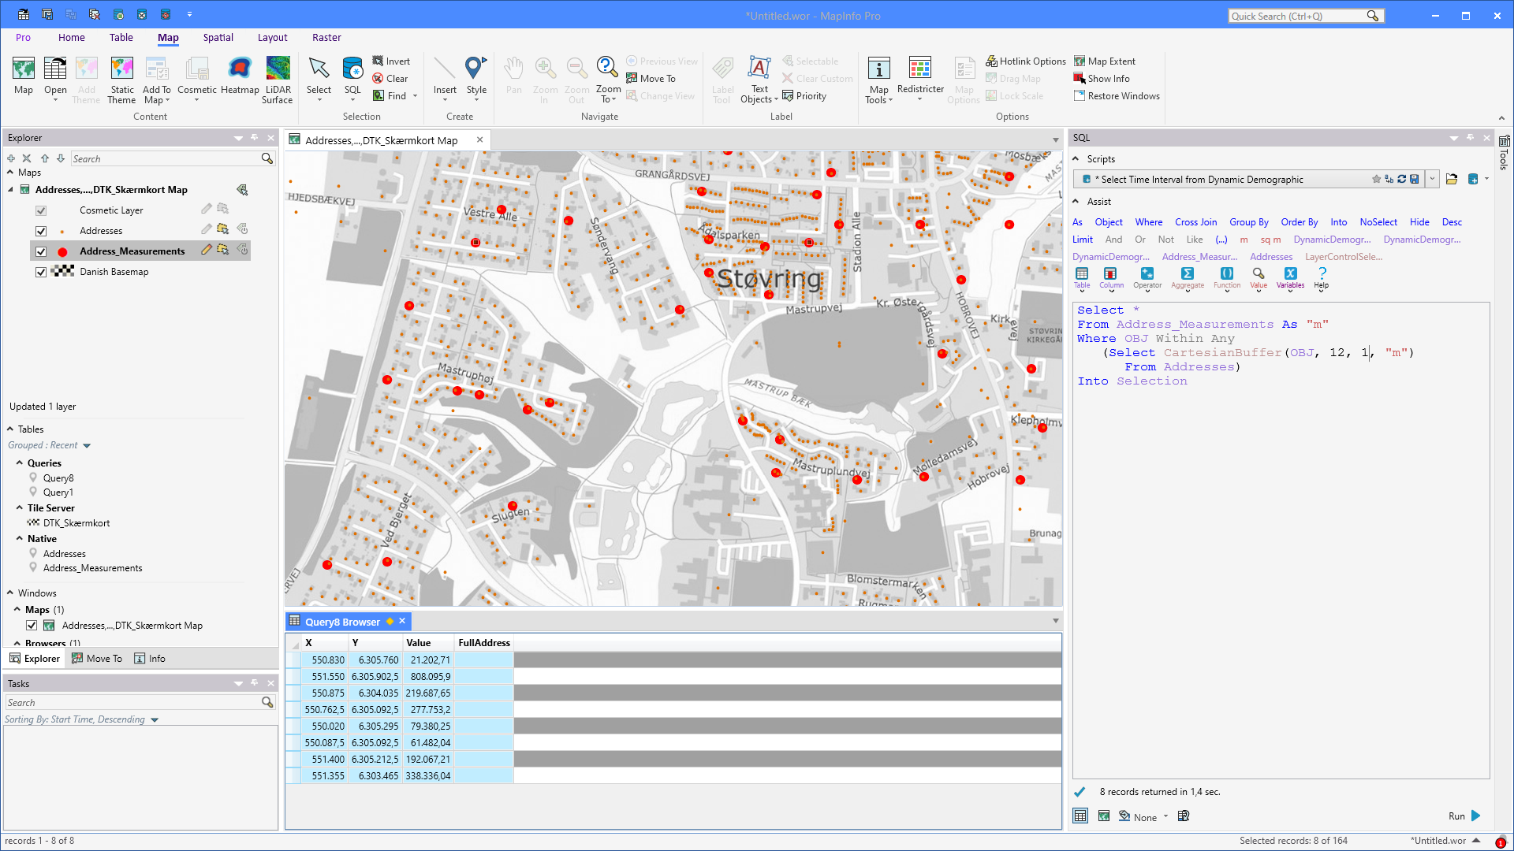Viewport: 1514px width, 851px height.
Task: Collapse the Maps section in Explorer
Action: coord(10,172)
